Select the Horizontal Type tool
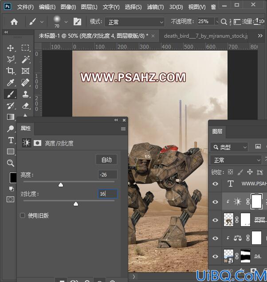The height and width of the screenshot is (282, 267). pyautogui.click(x=11, y=140)
